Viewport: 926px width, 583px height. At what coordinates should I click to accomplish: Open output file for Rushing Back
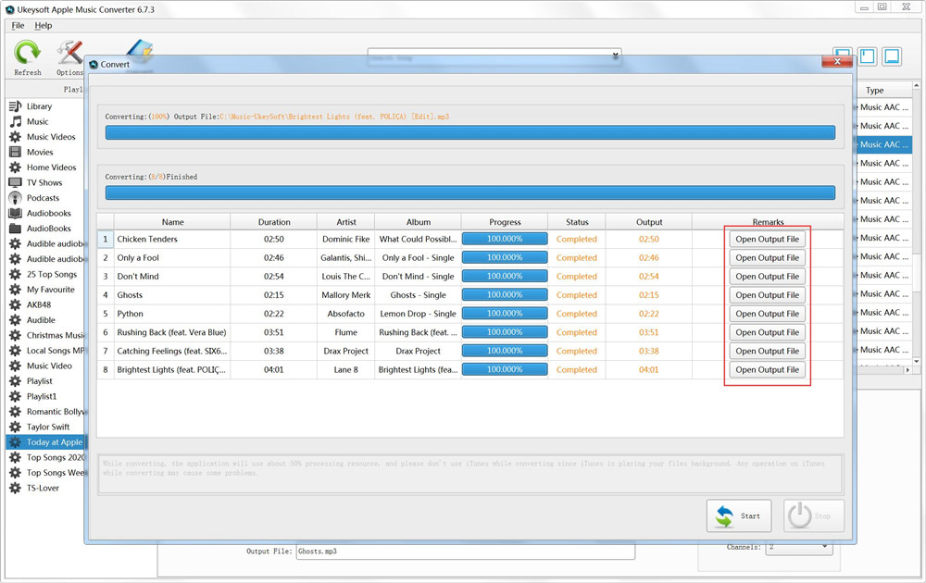(767, 332)
